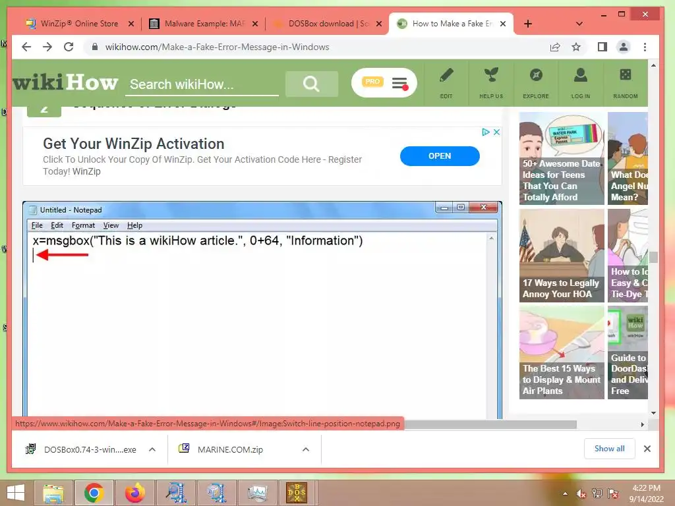Click the horizontal scrollbar right arrow

[x=642, y=425]
